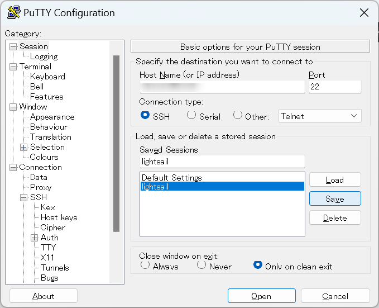Click the Load button
This screenshot has width=379, height=308.
[335, 179]
